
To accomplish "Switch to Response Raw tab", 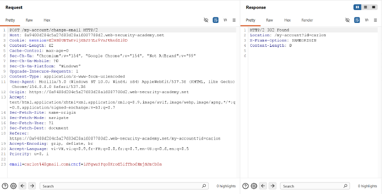I will coord(269,20).
